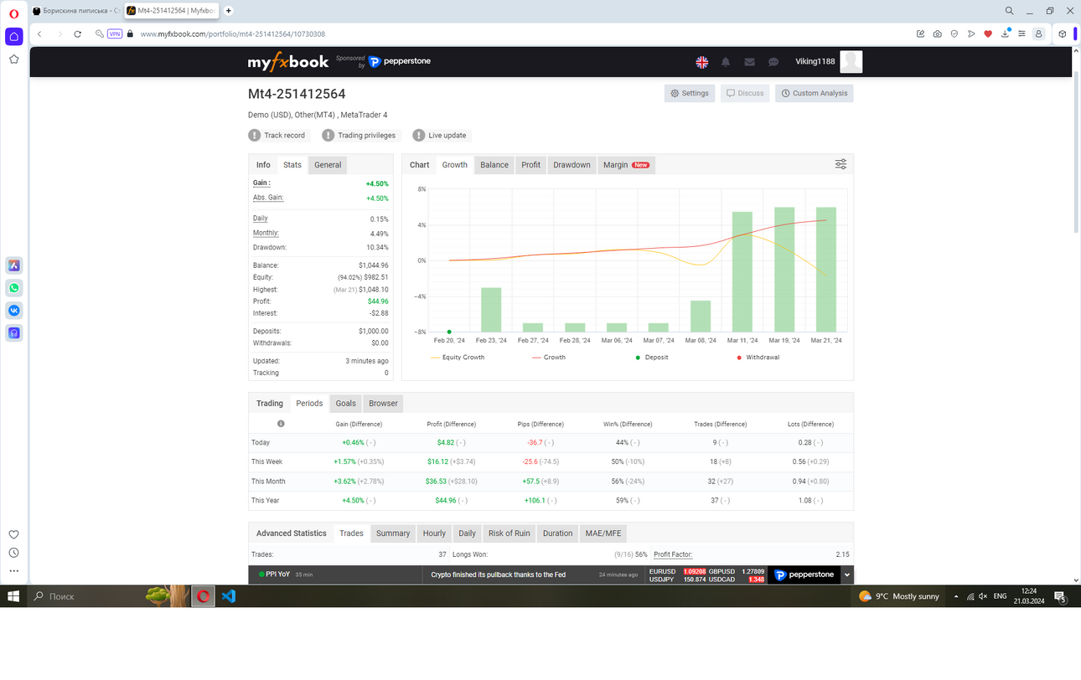Open the Opera account profile icon

click(1038, 34)
